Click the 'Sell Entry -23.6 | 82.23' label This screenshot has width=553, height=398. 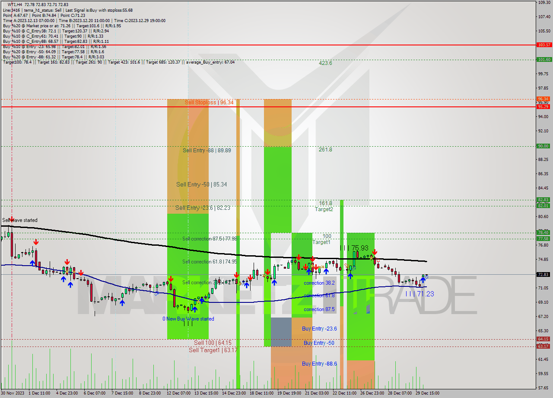tap(203, 208)
